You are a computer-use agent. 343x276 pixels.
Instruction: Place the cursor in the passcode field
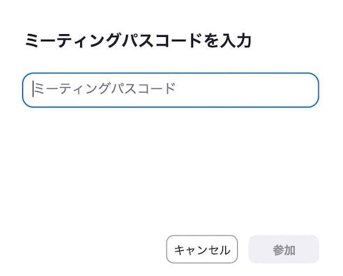click(x=171, y=90)
